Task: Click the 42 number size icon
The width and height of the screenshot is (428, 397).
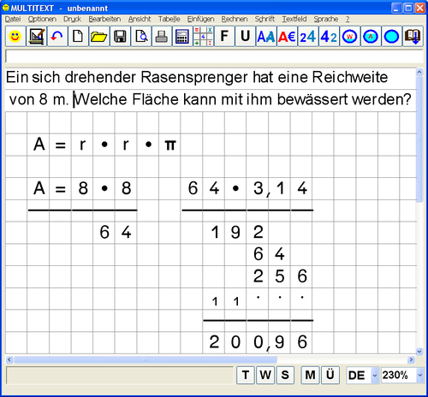Action: [x=329, y=36]
